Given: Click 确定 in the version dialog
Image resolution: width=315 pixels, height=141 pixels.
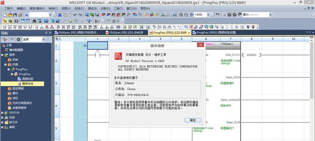Looking at the screenshot, I should point(193,120).
